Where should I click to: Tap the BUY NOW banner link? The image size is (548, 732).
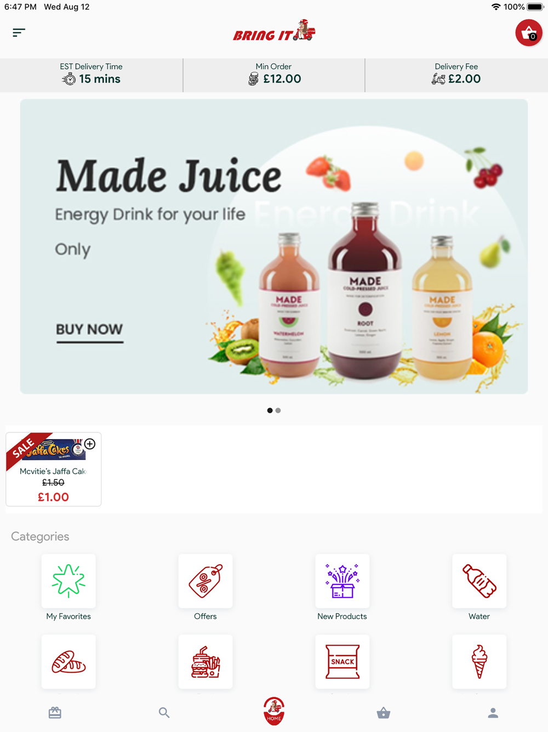tap(89, 331)
